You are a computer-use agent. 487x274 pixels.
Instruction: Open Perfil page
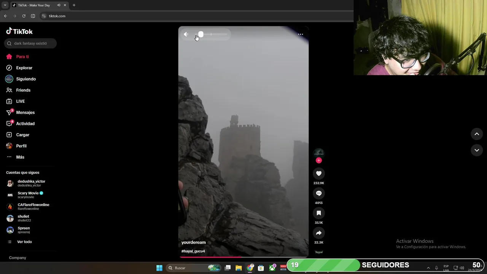[16, 146]
